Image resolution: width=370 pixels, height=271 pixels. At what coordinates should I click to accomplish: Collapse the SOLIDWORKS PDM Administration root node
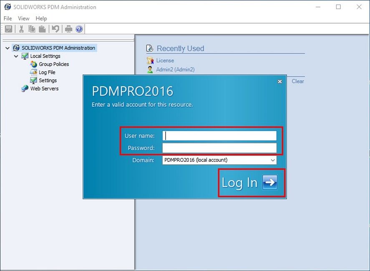click(x=8, y=48)
